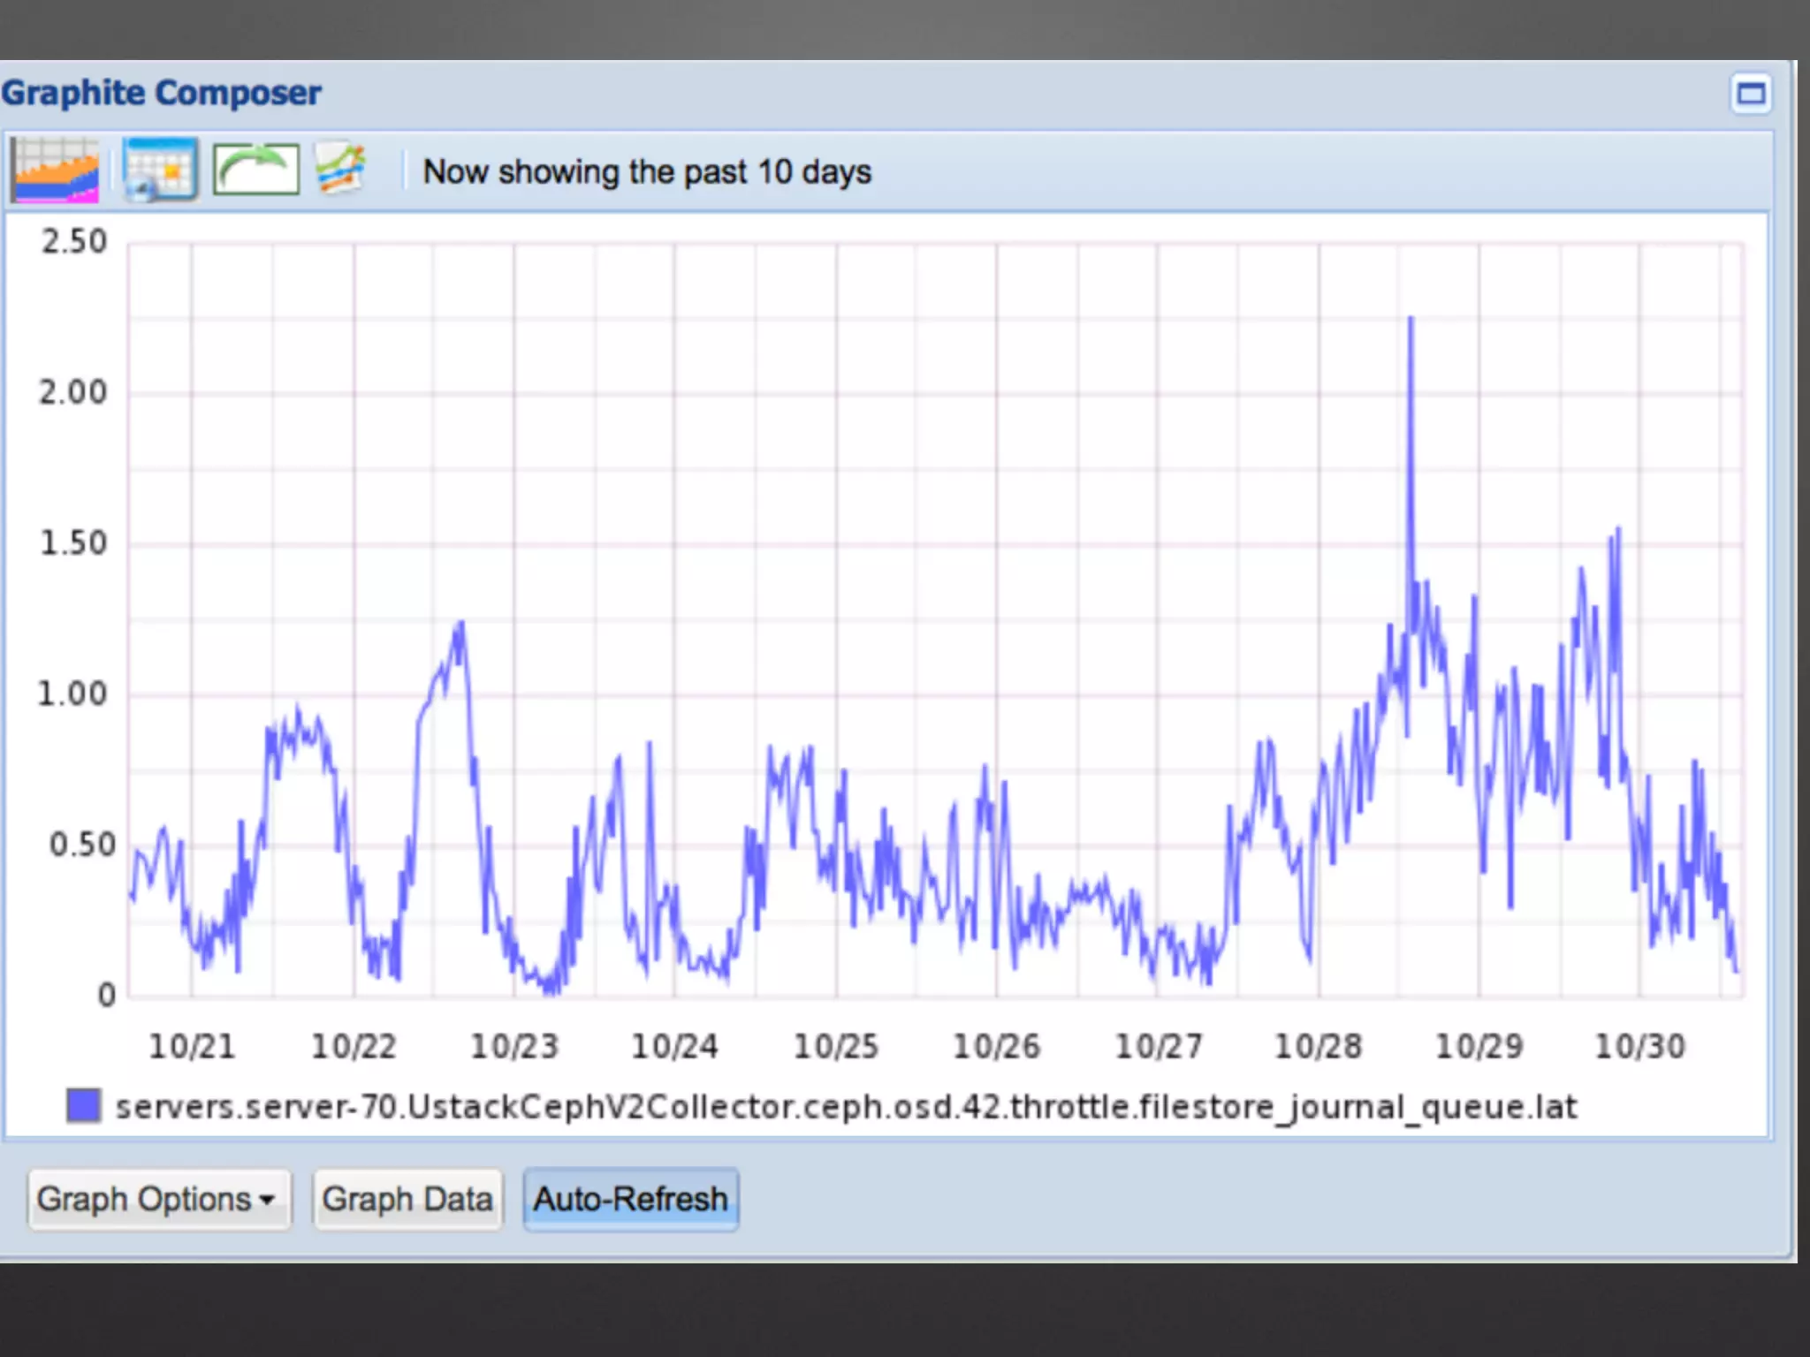Click the 0.50 y-axis value label

pos(82,845)
